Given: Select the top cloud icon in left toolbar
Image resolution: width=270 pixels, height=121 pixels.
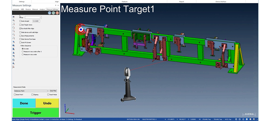Looking at the screenshot, I should click(13, 17).
